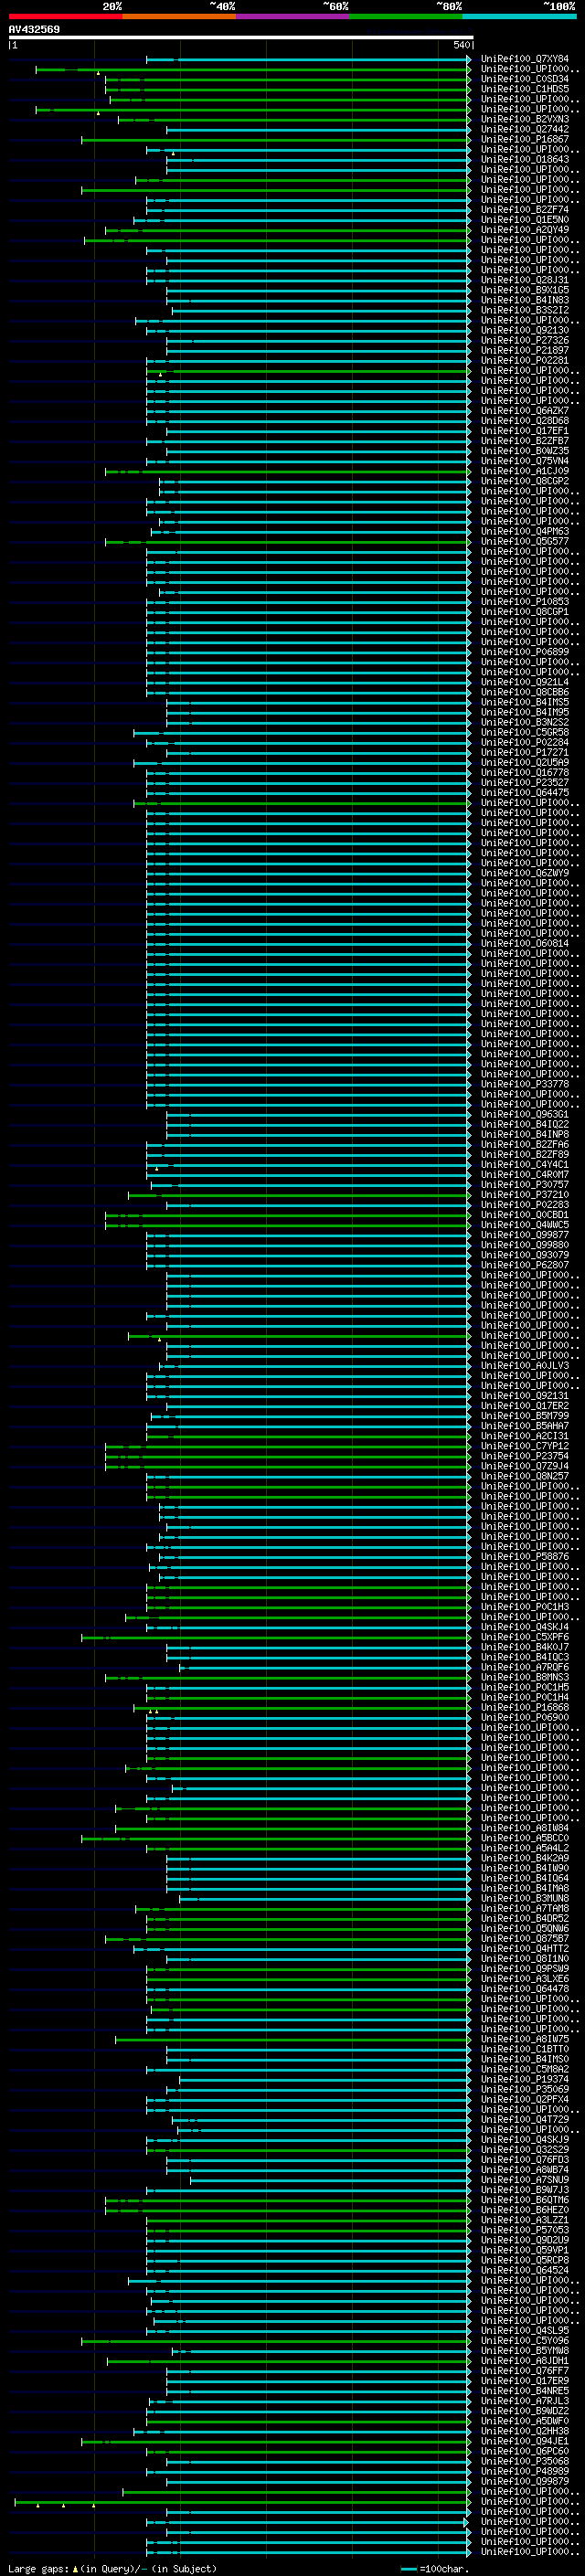Select label UniRef100_B8MNS3
Image resolution: width=585 pixels, height=2576 pixels.
[x=525, y=1677]
